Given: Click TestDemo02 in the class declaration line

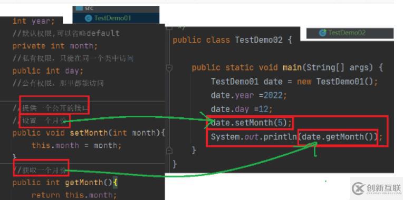Looking at the screenshot, I should click(259, 40).
